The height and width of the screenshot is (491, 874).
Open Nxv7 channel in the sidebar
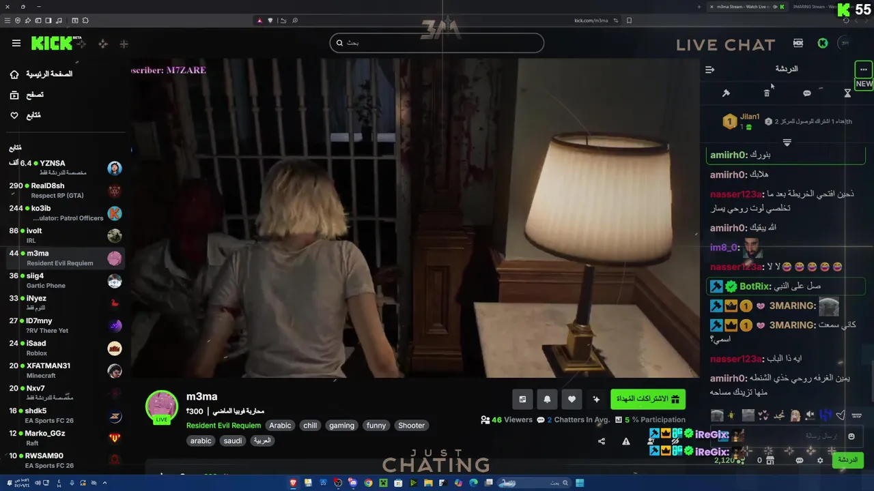65,392
